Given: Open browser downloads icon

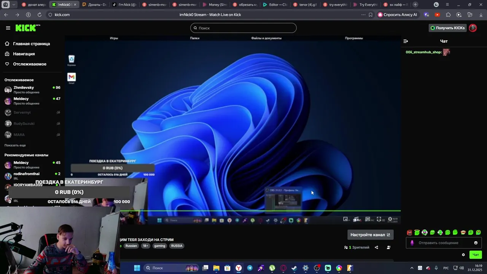Looking at the screenshot, I should pos(481,15).
